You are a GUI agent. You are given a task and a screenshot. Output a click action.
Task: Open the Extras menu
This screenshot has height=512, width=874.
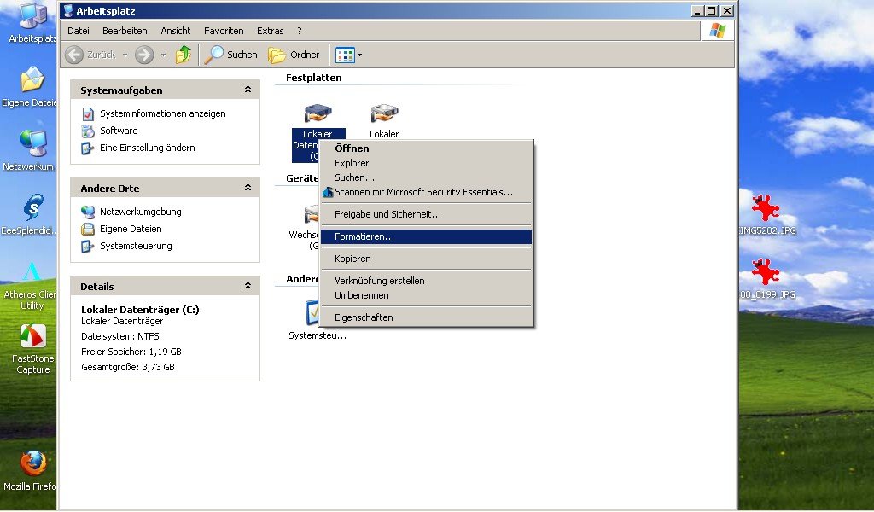click(x=270, y=31)
